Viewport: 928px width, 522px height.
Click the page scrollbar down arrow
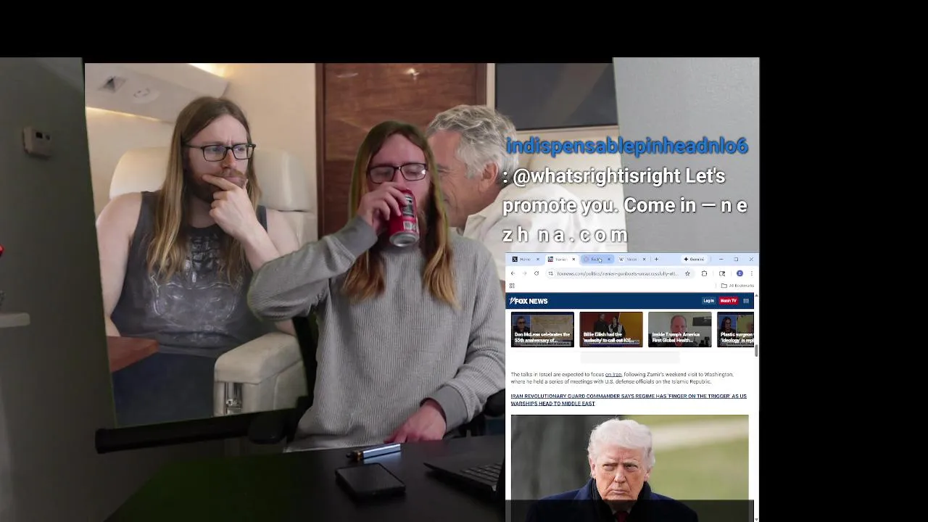(x=756, y=518)
